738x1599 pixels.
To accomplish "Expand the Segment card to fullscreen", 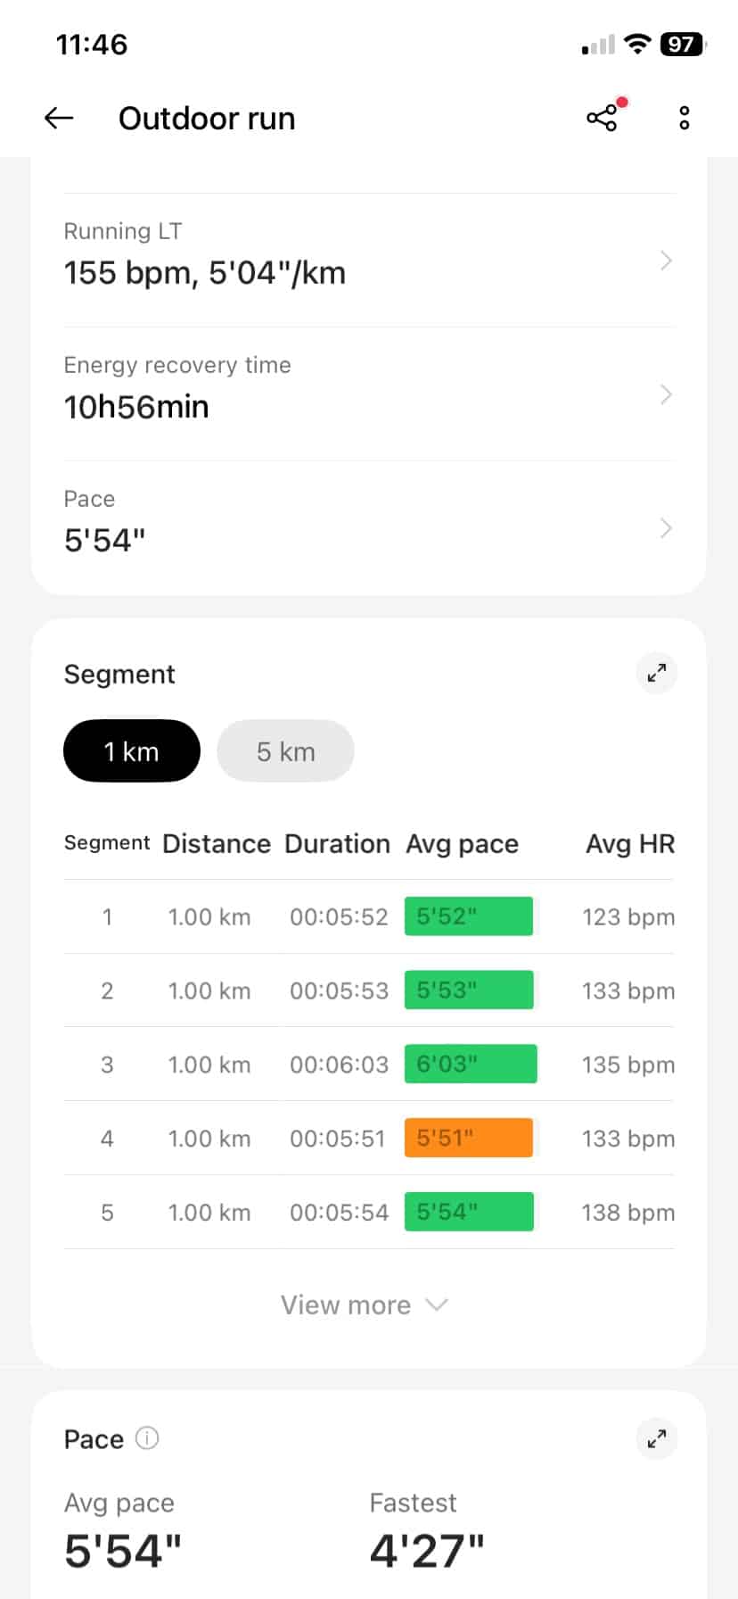I will 657,673.
